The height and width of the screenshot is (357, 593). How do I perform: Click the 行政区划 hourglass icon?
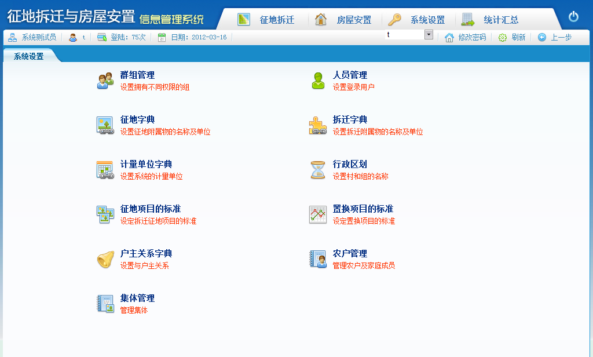[318, 170]
